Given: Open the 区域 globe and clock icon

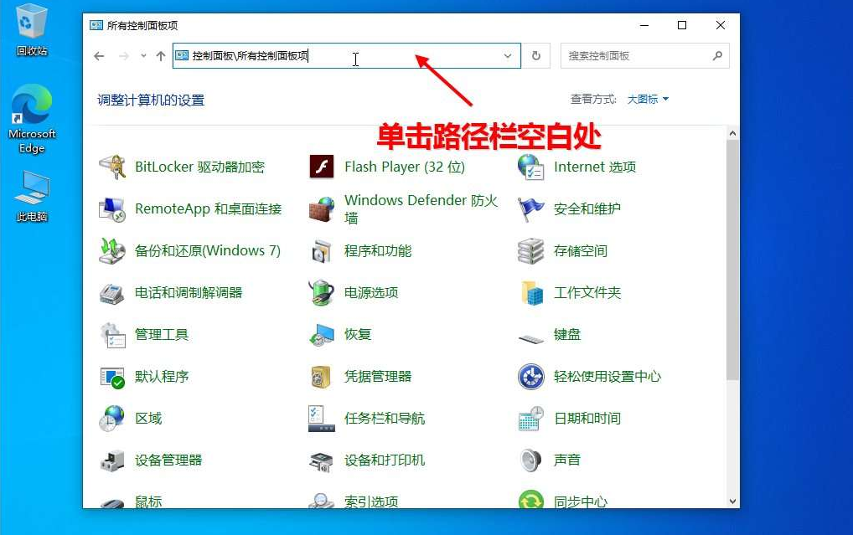Looking at the screenshot, I should click(112, 418).
